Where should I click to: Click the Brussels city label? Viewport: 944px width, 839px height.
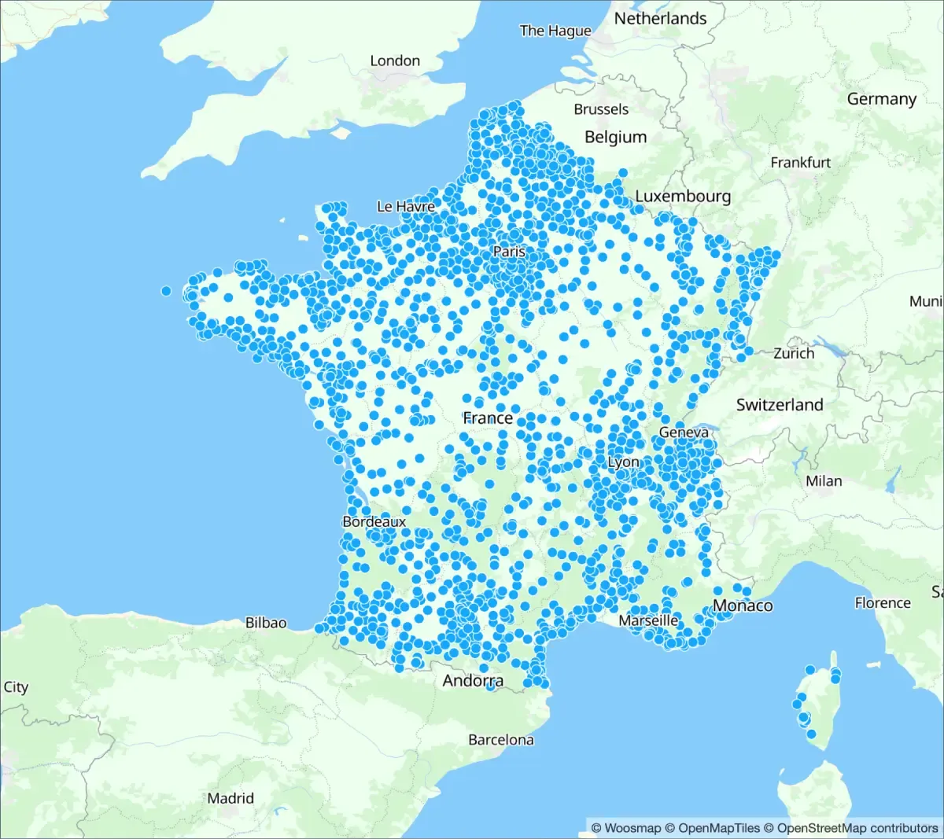point(601,109)
